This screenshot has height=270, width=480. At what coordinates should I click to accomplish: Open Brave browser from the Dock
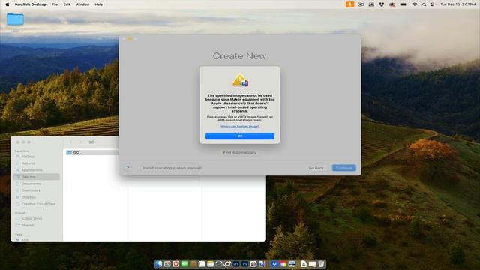point(175,264)
